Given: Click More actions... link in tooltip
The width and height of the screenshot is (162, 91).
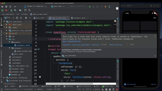Looking at the screenshot, I should point(117,45).
